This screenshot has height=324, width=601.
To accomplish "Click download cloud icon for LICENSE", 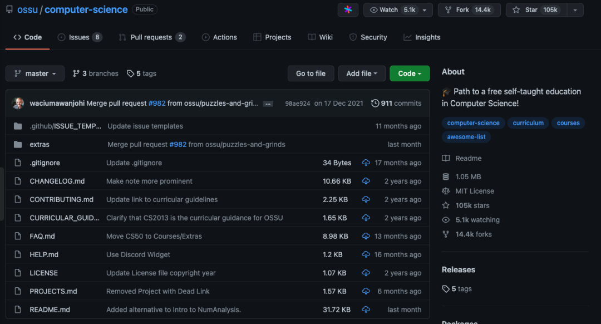I will coord(366,273).
